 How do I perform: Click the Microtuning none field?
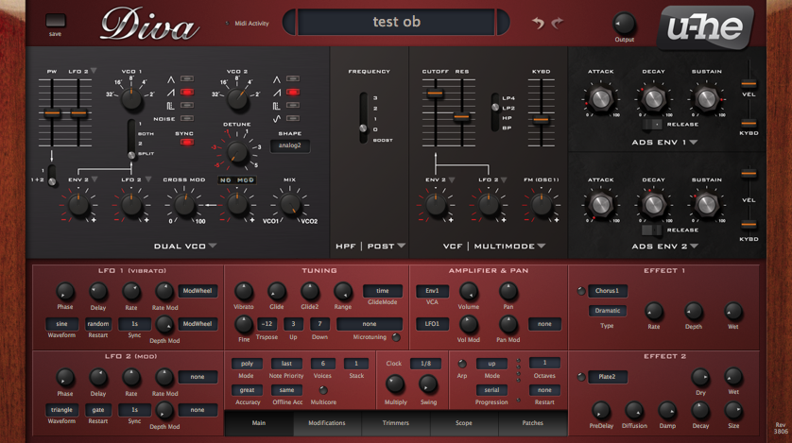pyautogui.click(x=370, y=324)
